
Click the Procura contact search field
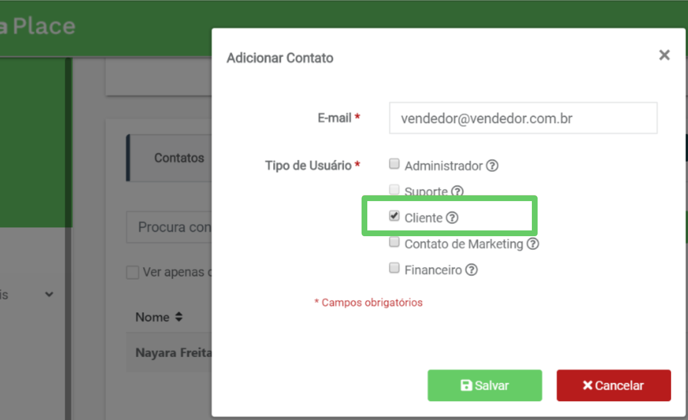(x=169, y=228)
